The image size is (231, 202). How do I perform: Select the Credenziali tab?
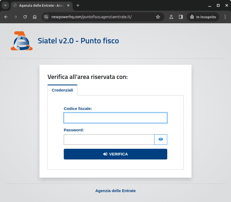62,90
